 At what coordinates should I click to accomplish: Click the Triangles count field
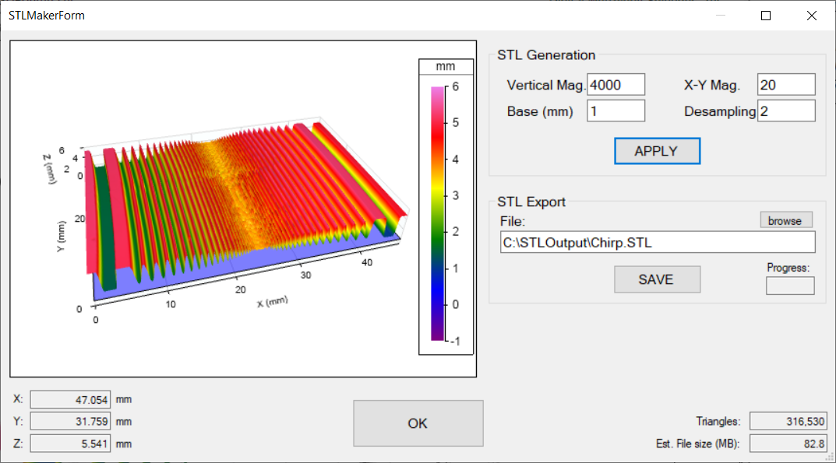click(788, 421)
